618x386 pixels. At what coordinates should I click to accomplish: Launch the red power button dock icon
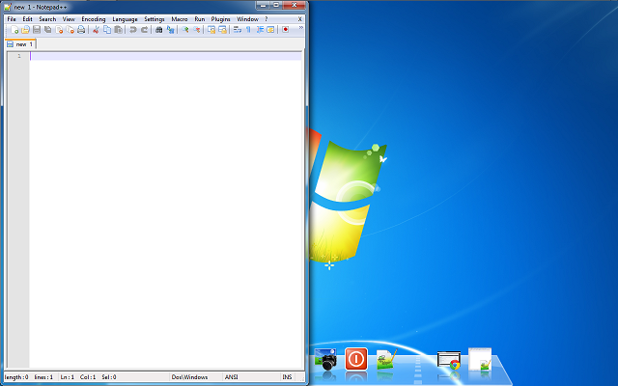[x=355, y=360]
